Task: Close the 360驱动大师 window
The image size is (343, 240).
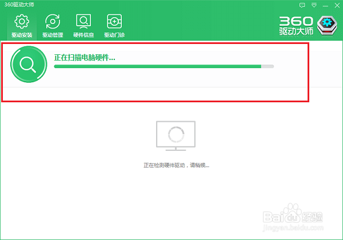Action: pos(337,6)
